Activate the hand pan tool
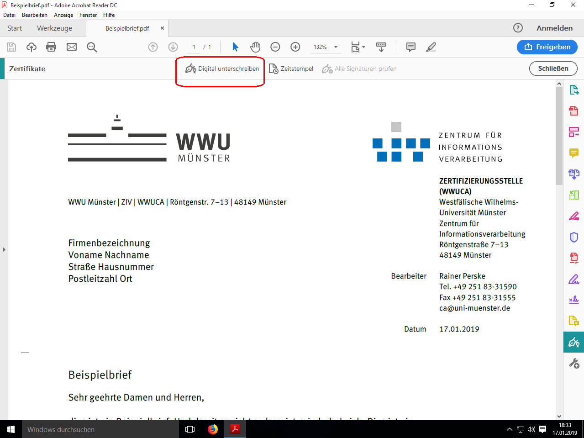 [255, 47]
